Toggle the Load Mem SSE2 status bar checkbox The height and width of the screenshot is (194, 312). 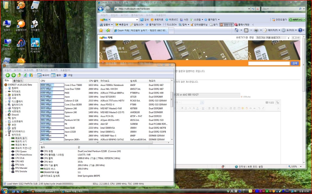tap(5, 184)
